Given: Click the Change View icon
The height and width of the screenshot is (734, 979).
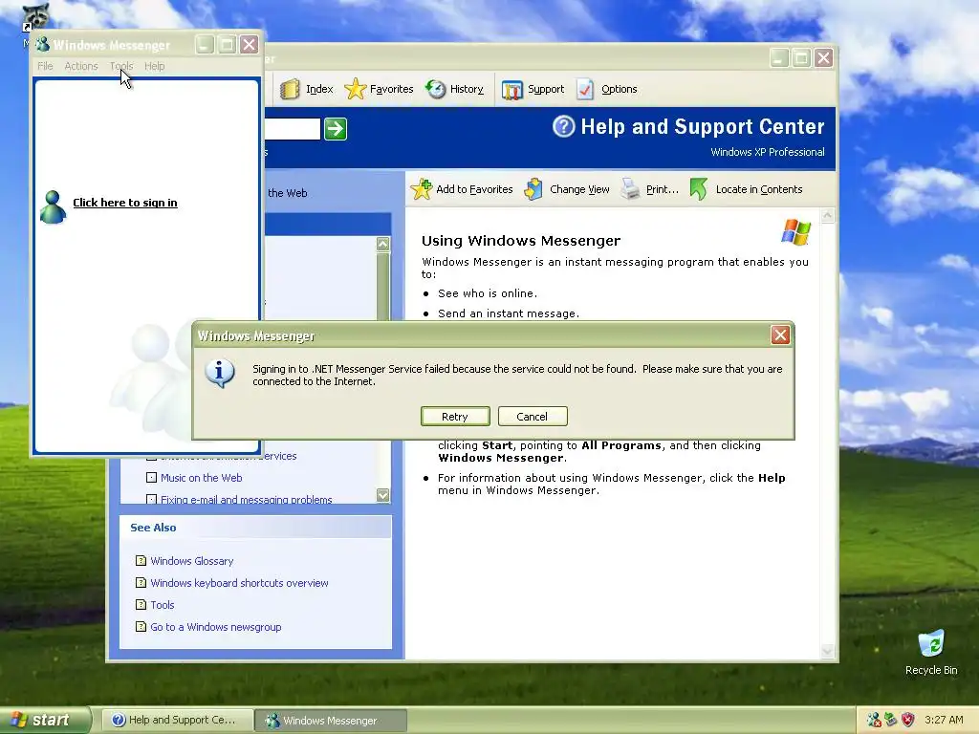Looking at the screenshot, I should 533,189.
